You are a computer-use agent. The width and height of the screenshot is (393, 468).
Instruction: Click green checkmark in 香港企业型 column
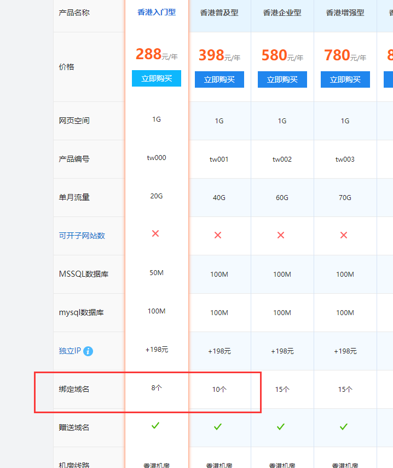click(x=281, y=426)
